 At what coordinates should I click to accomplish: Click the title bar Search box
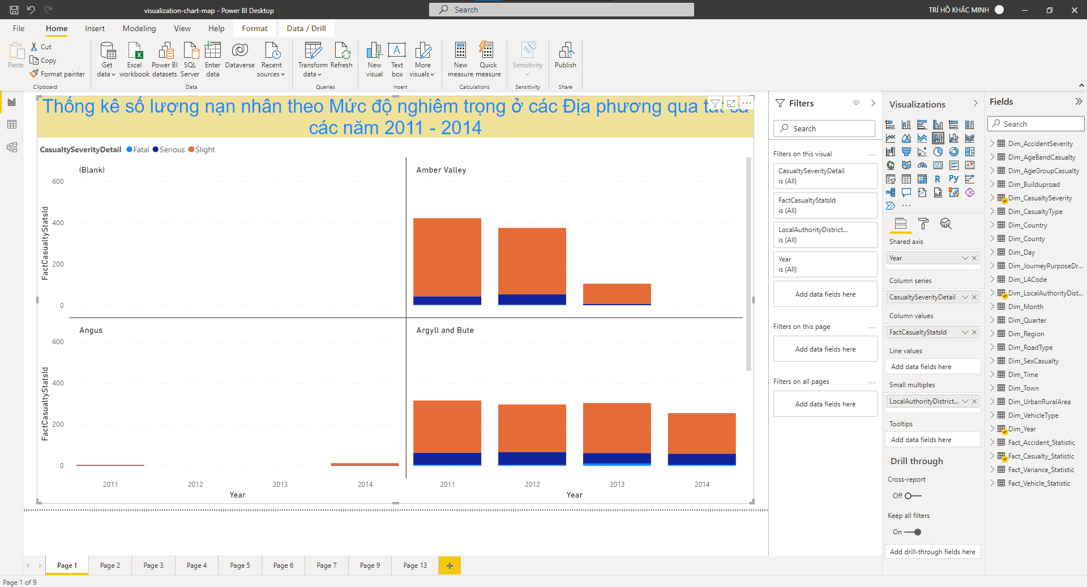(562, 10)
